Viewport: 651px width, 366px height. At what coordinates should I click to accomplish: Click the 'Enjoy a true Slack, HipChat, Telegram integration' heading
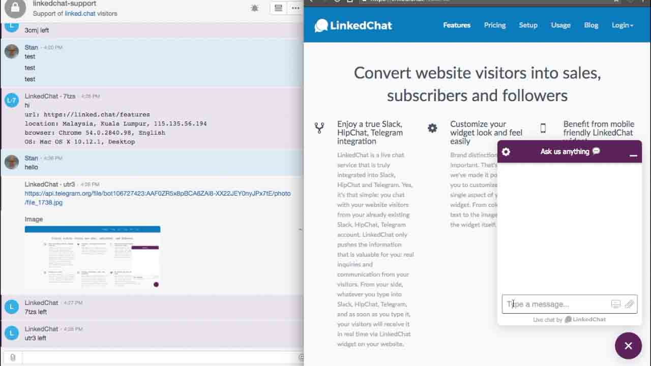tap(370, 133)
